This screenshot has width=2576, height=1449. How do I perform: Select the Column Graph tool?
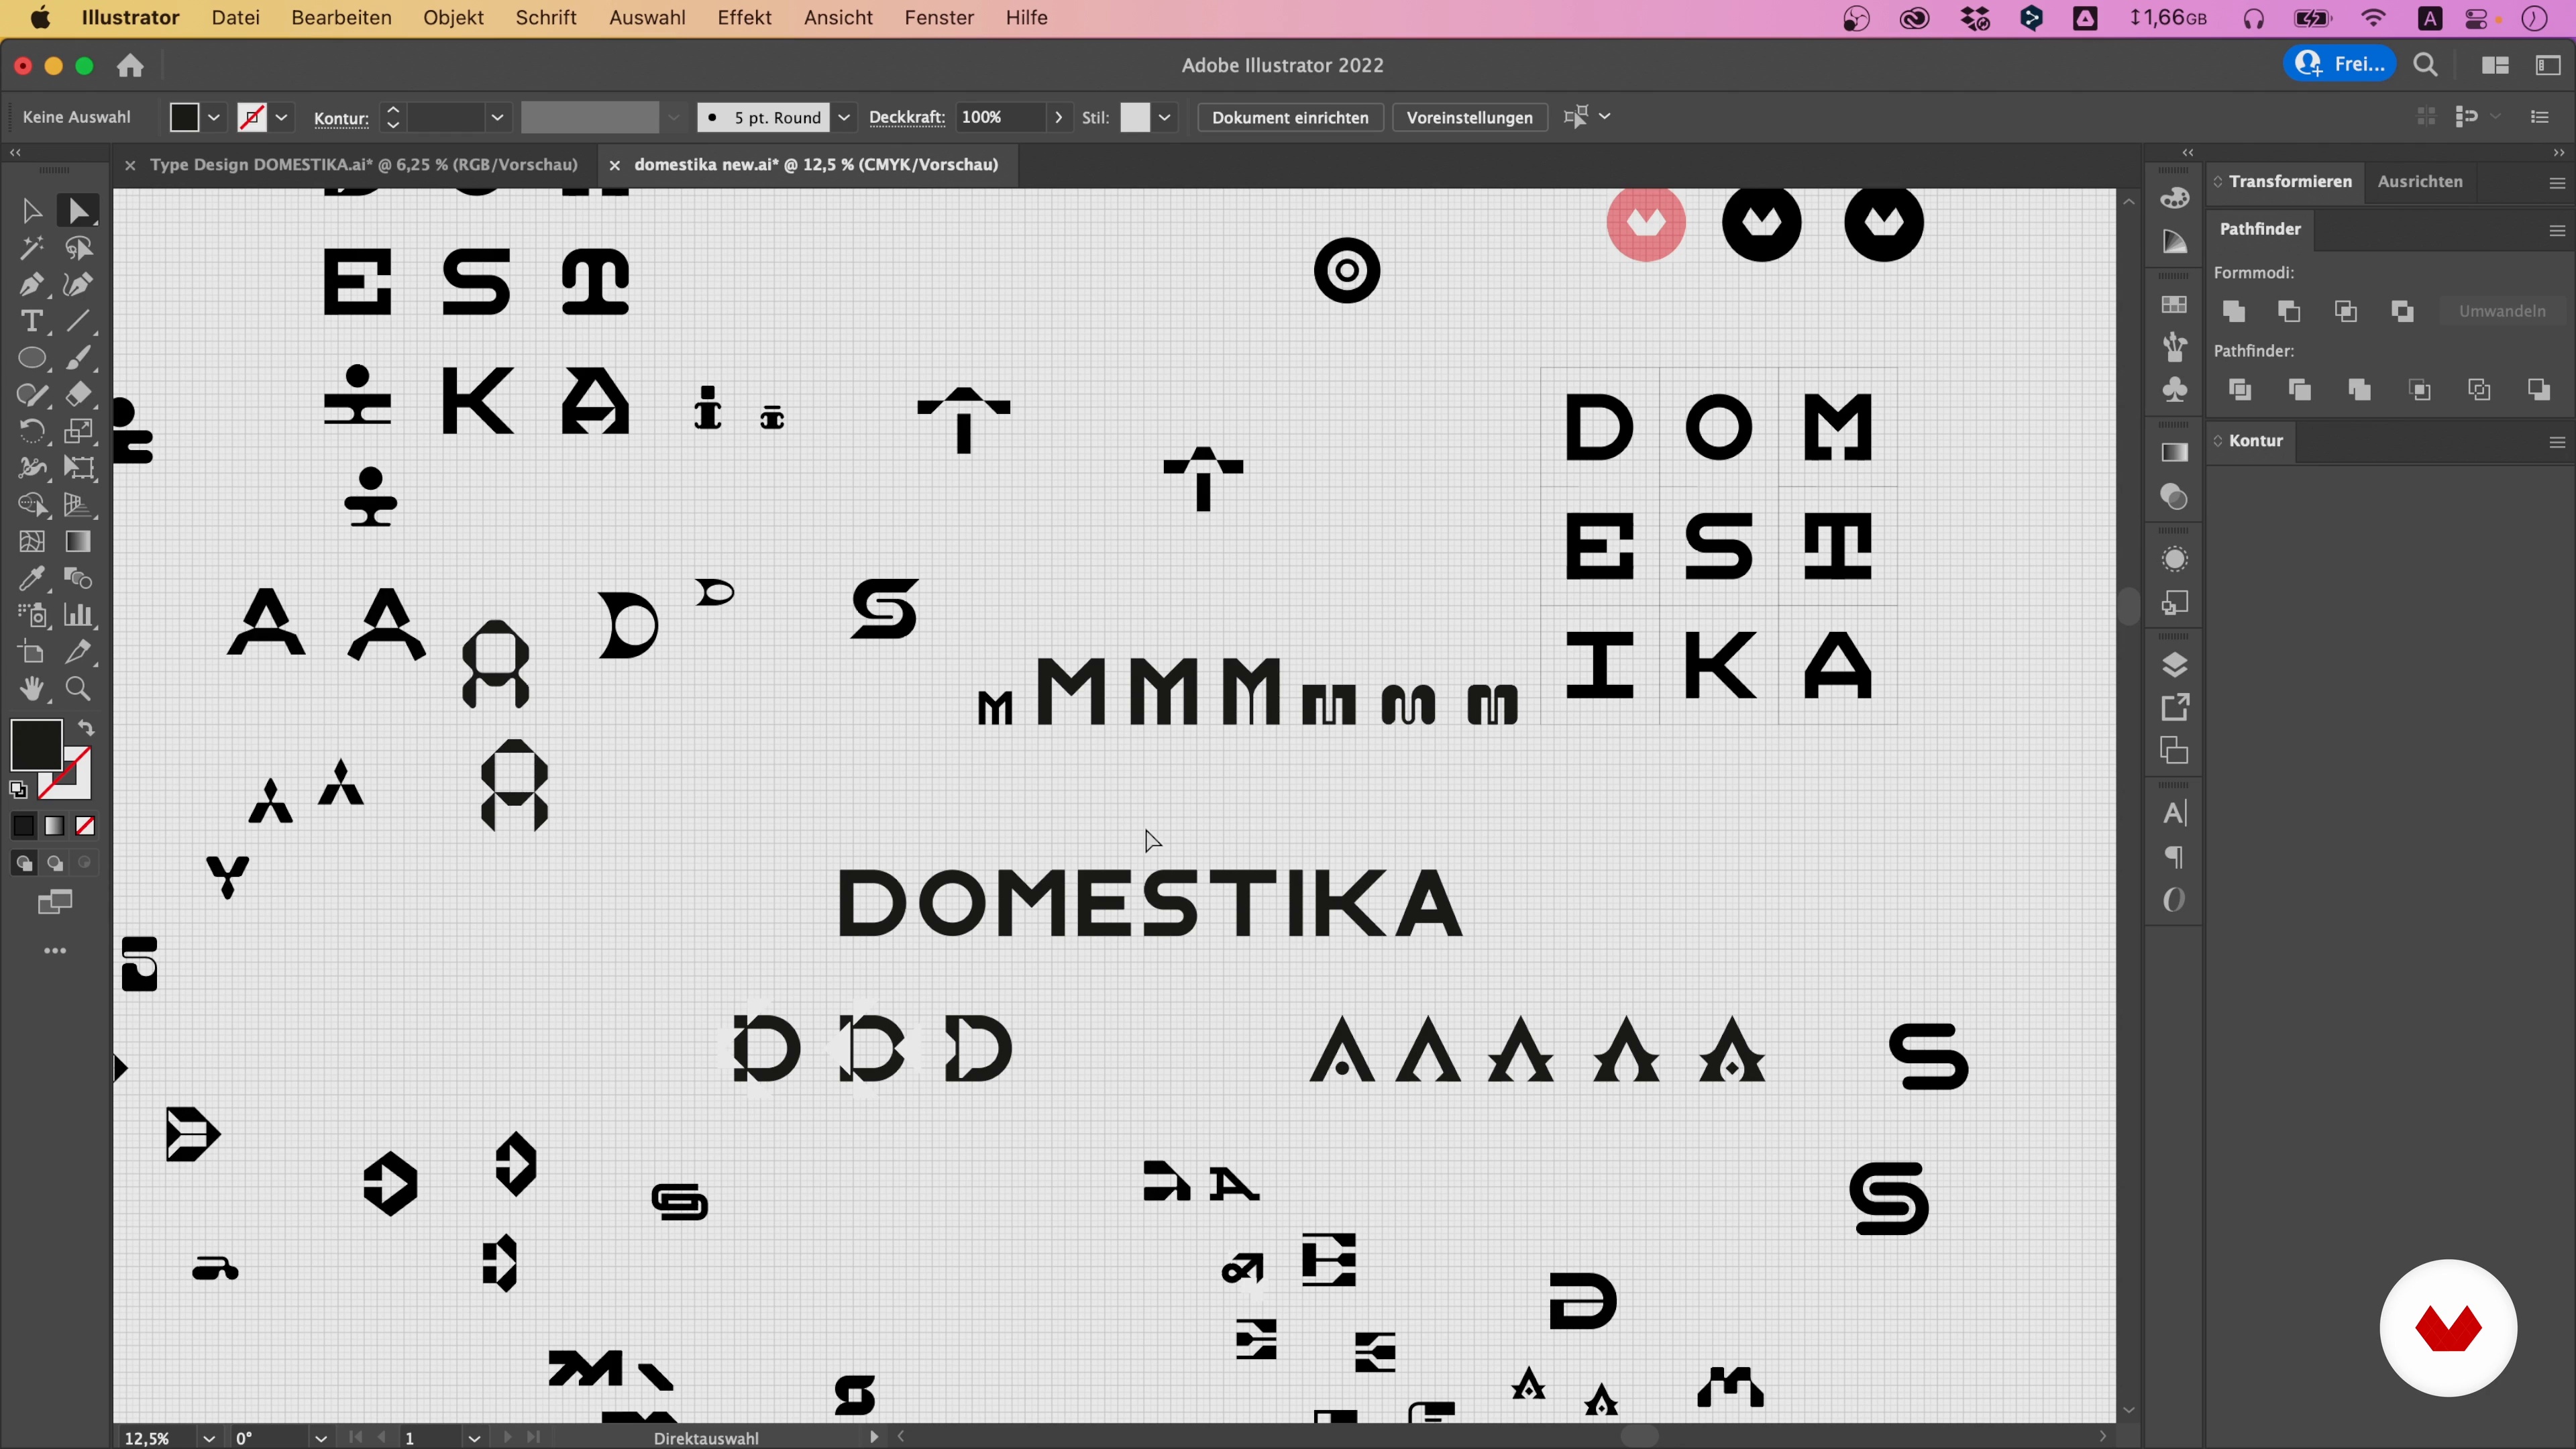coord(78,615)
